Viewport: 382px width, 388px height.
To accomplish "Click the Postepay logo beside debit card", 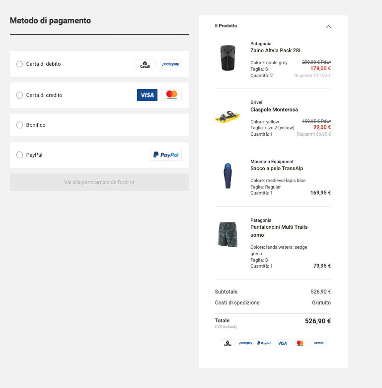I will tap(171, 64).
